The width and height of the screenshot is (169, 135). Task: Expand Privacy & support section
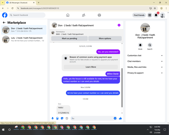point(145,73)
